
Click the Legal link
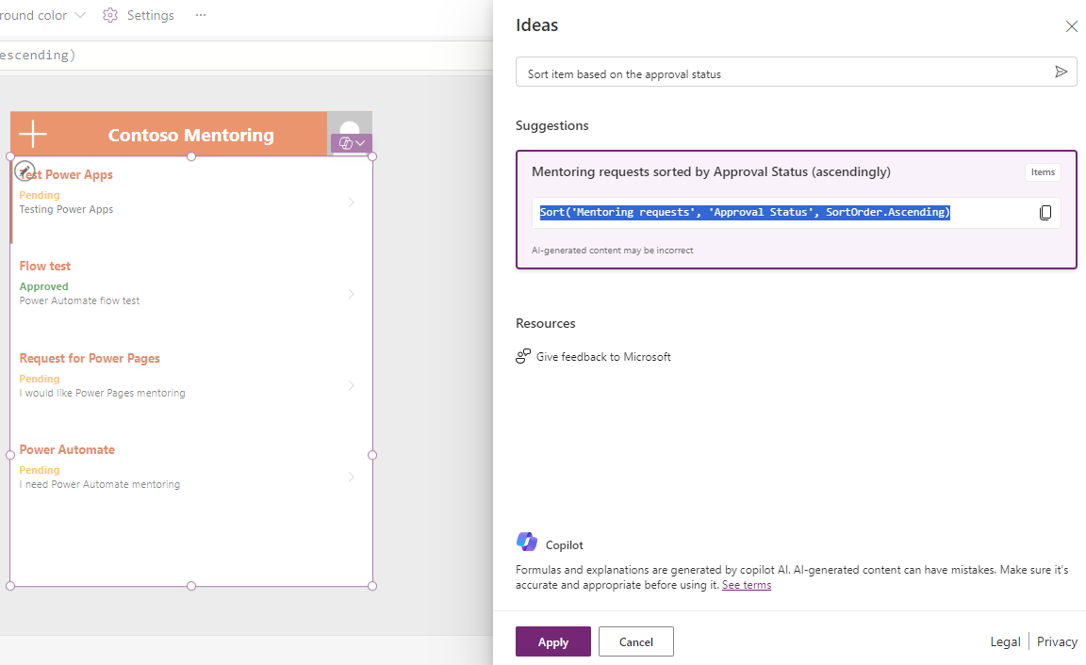(1005, 641)
